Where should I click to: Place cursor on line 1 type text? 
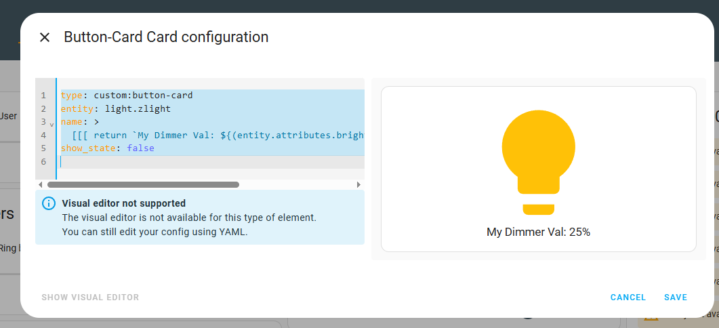point(127,96)
